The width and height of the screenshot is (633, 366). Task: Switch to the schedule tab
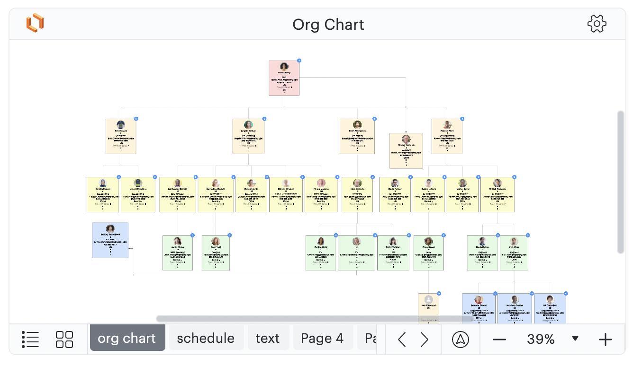tap(206, 338)
